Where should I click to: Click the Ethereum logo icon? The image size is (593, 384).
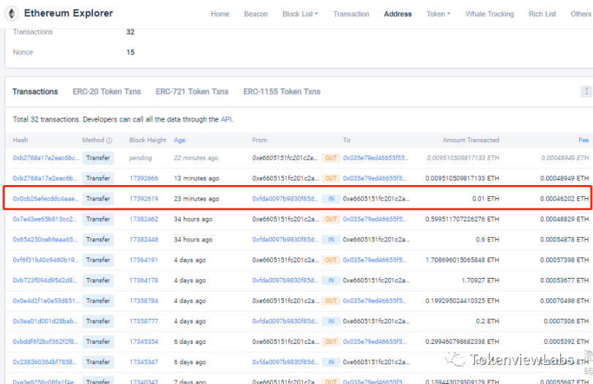coord(12,13)
